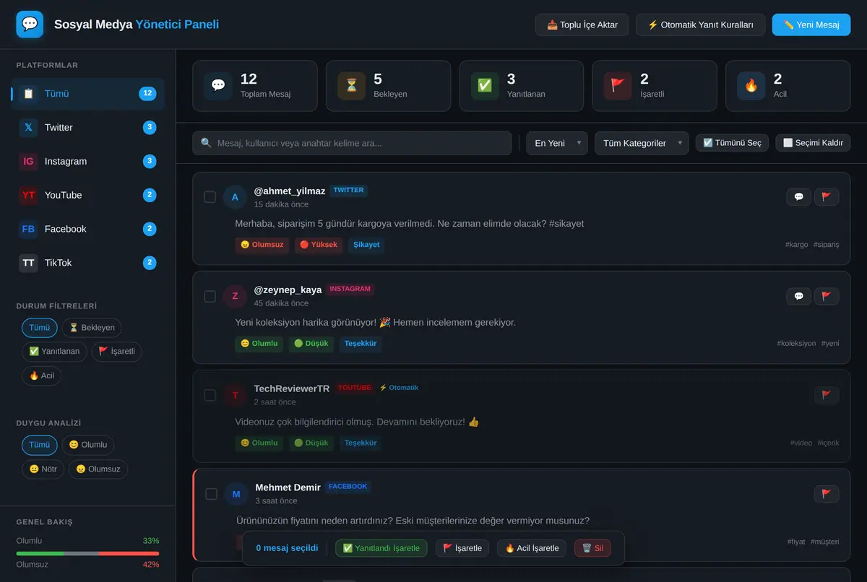
Task: Open the En Yeni sort dropdown
Action: click(x=557, y=143)
